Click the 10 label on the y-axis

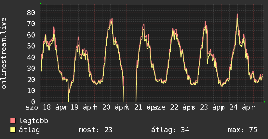tap(31, 91)
